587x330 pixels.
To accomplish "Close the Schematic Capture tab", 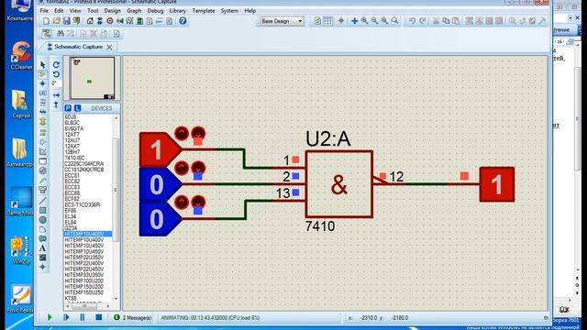I will pos(109,47).
